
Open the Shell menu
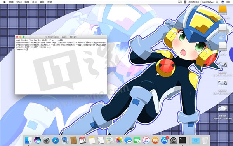pos(19,2)
